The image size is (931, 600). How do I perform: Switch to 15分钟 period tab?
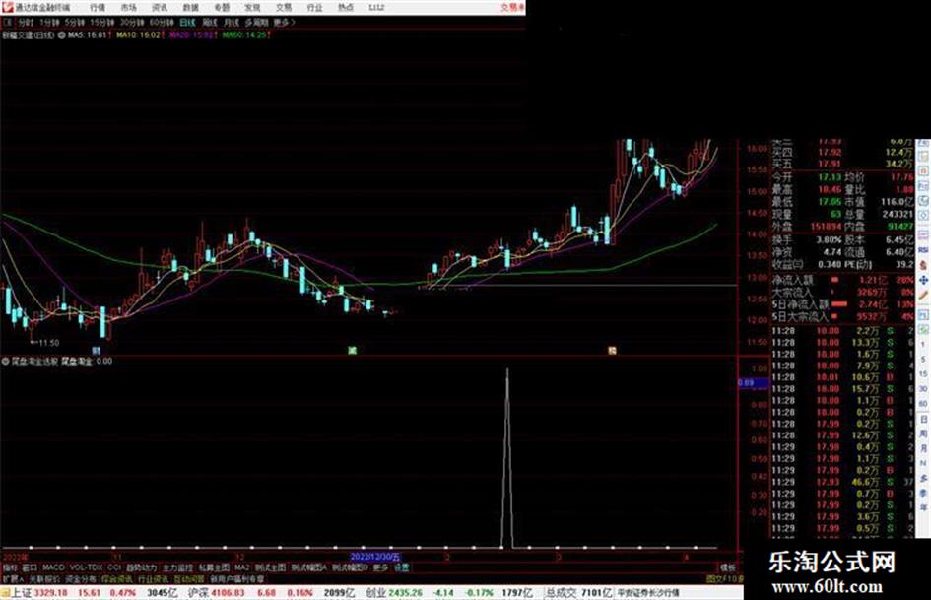[x=101, y=22]
